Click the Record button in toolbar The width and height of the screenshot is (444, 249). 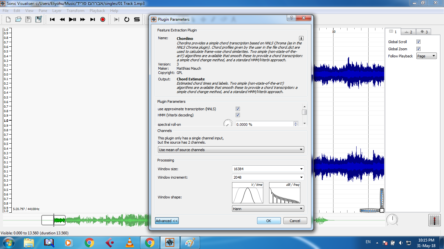[x=103, y=19]
